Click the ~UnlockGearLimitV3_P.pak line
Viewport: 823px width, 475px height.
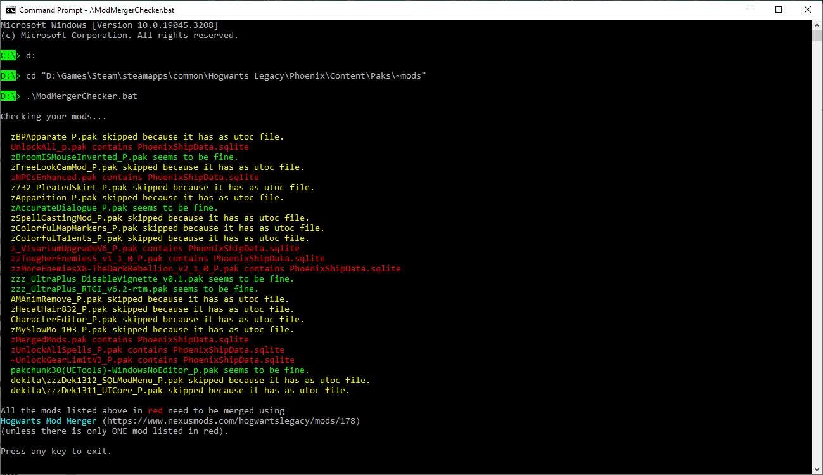[153, 360]
